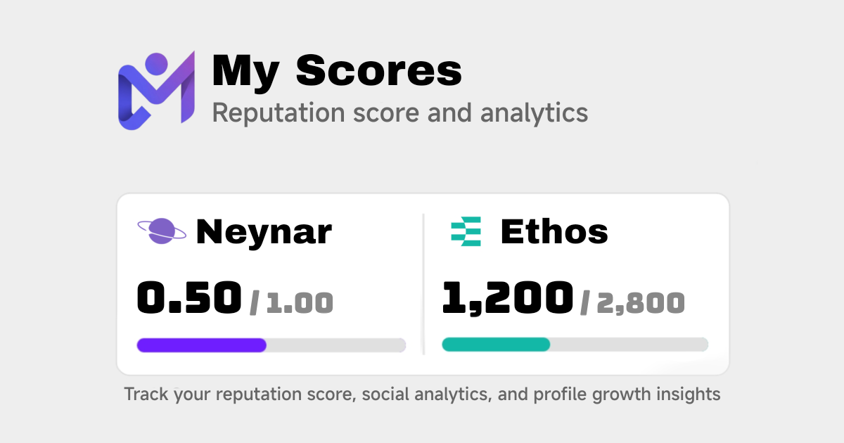Click the 1,200 Ethos score value

[x=507, y=298]
